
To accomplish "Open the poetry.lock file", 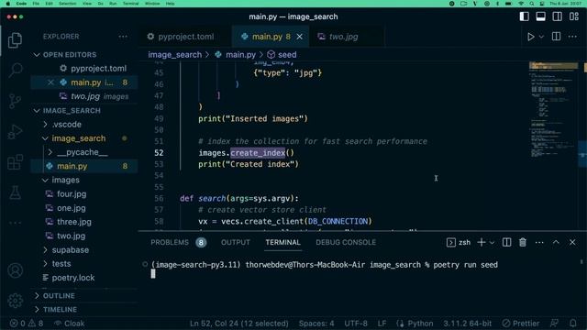I will [84, 278].
